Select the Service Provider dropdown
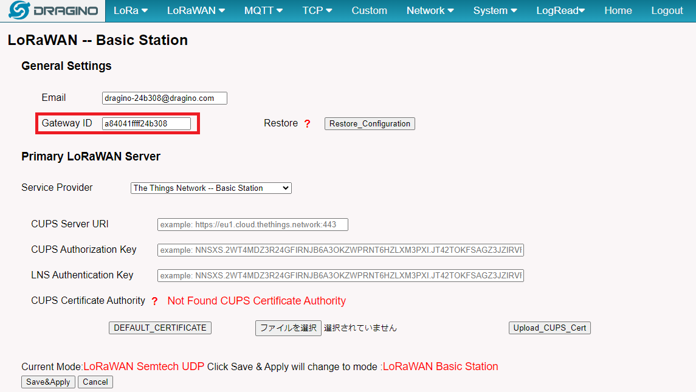The height and width of the screenshot is (392, 696). (211, 188)
